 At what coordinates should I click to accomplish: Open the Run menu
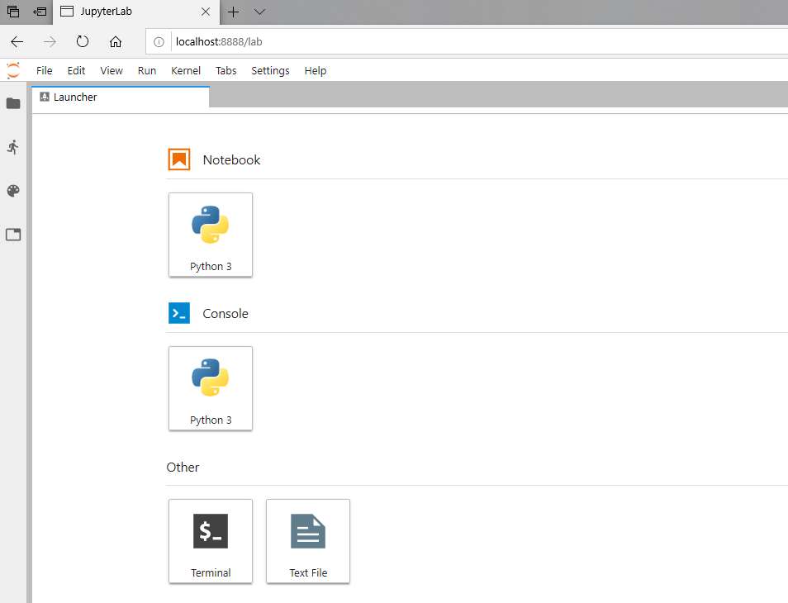[147, 71]
